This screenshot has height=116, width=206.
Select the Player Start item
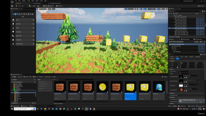tap(23, 36)
